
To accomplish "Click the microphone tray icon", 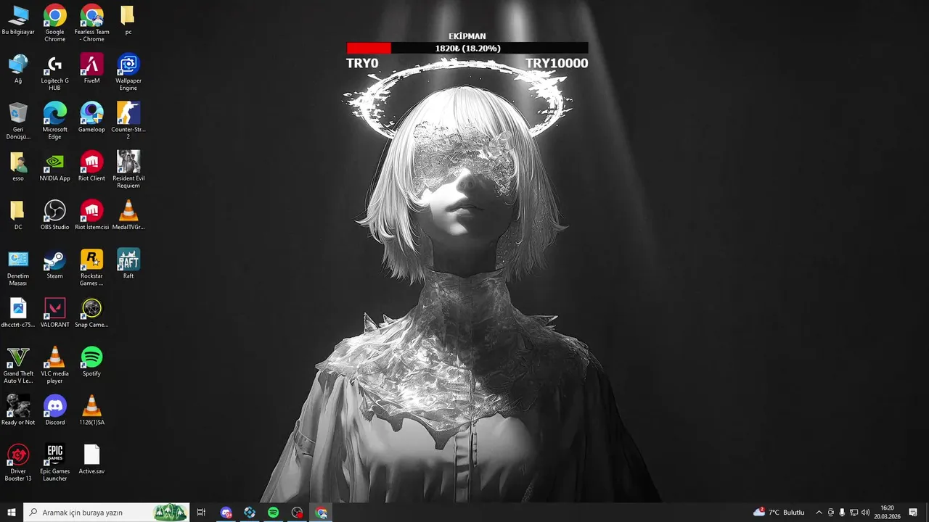I will pyautogui.click(x=842, y=513).
